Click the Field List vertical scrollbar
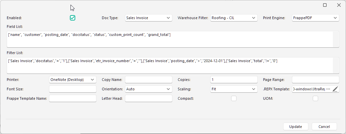 coord(336,39)
